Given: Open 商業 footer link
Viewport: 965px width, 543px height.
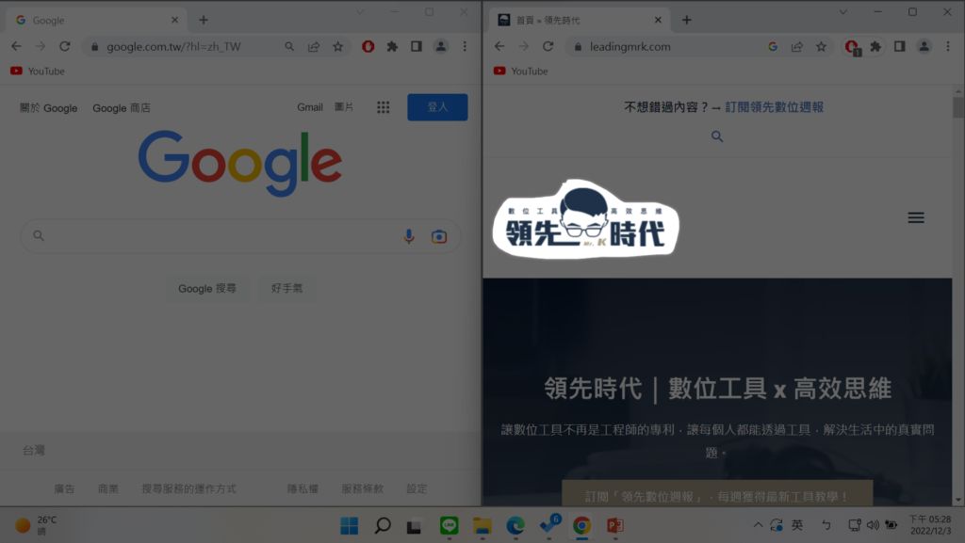Looking at the screenshot, I should (107, 489).
